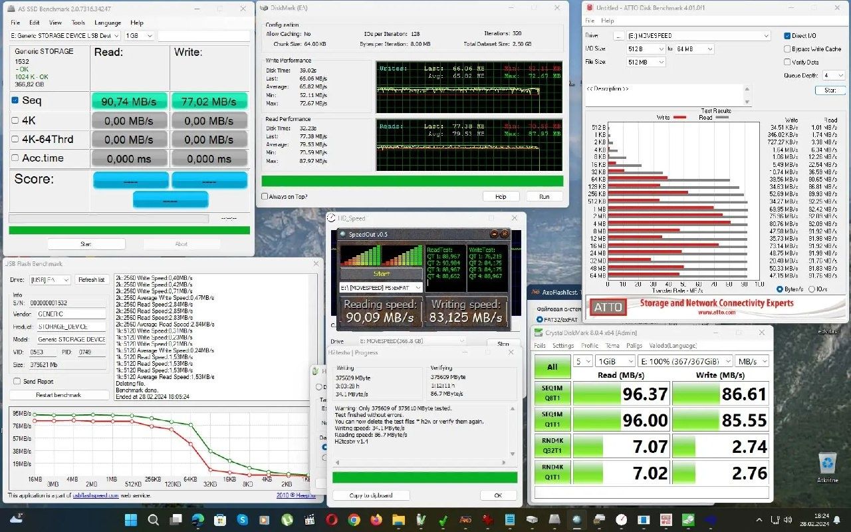This screenshot has width=851, height=532.
Task: Click the SEQ1M Q8T1 test button
Action: (x=552, y=394)
